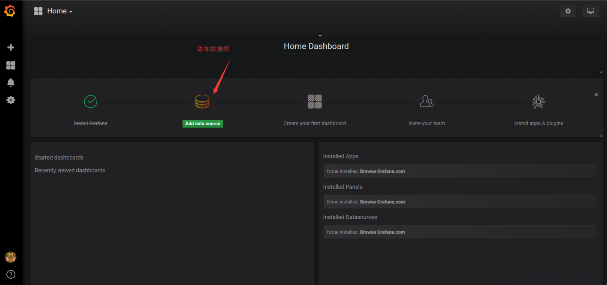
Task: Click the Installed Panels heading
Action: [x=343, y=187]
